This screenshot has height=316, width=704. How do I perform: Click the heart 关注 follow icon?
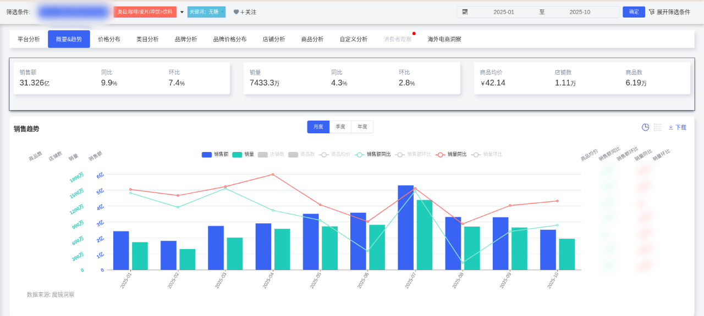(236, 12)
